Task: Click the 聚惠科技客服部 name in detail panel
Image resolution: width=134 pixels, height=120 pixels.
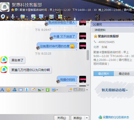Action: (108, 36)
